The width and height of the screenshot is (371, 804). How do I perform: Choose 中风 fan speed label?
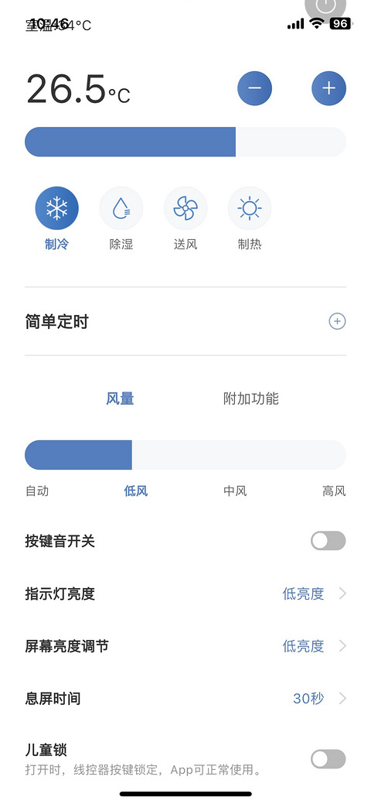235,491
